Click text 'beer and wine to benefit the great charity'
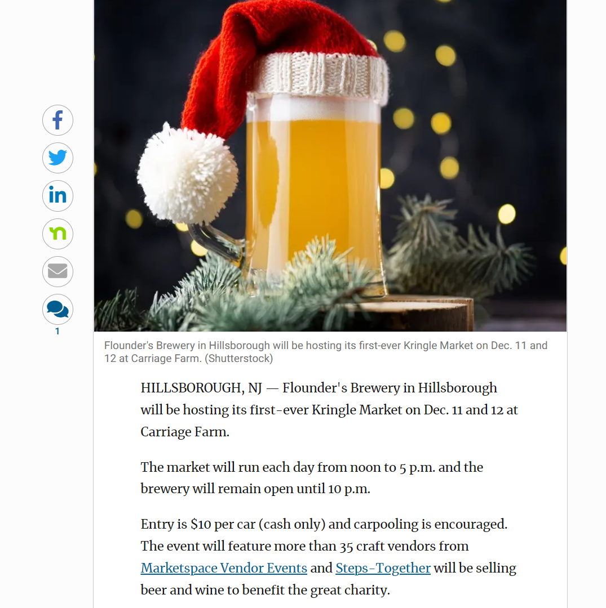 click(x=265, y=590)
